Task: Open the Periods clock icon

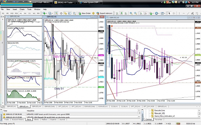Action: click(x=156, y=13)
